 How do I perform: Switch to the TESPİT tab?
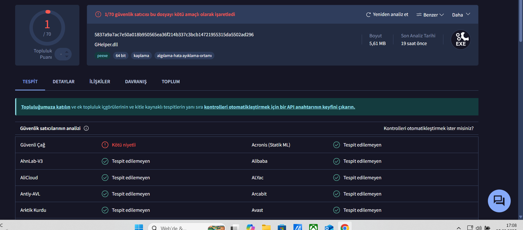pos(30,82)
